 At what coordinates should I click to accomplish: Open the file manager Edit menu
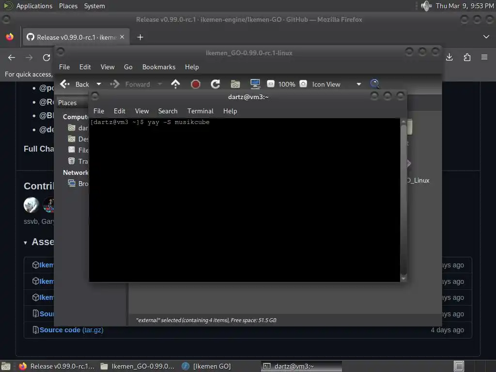tap(85, 67)
